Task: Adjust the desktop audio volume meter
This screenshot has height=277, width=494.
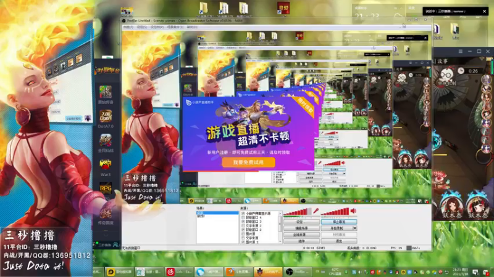Action: point(335,212)
